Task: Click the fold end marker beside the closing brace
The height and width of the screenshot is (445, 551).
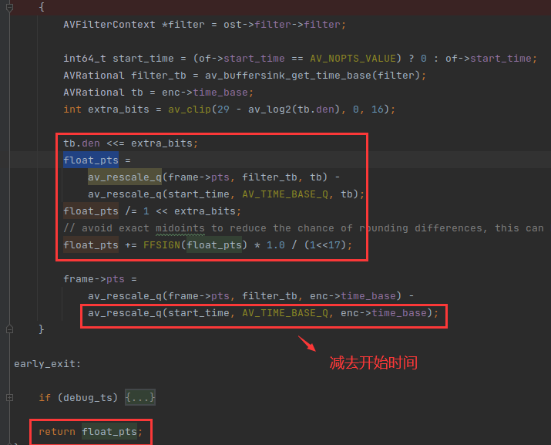Action: point(10,330)
